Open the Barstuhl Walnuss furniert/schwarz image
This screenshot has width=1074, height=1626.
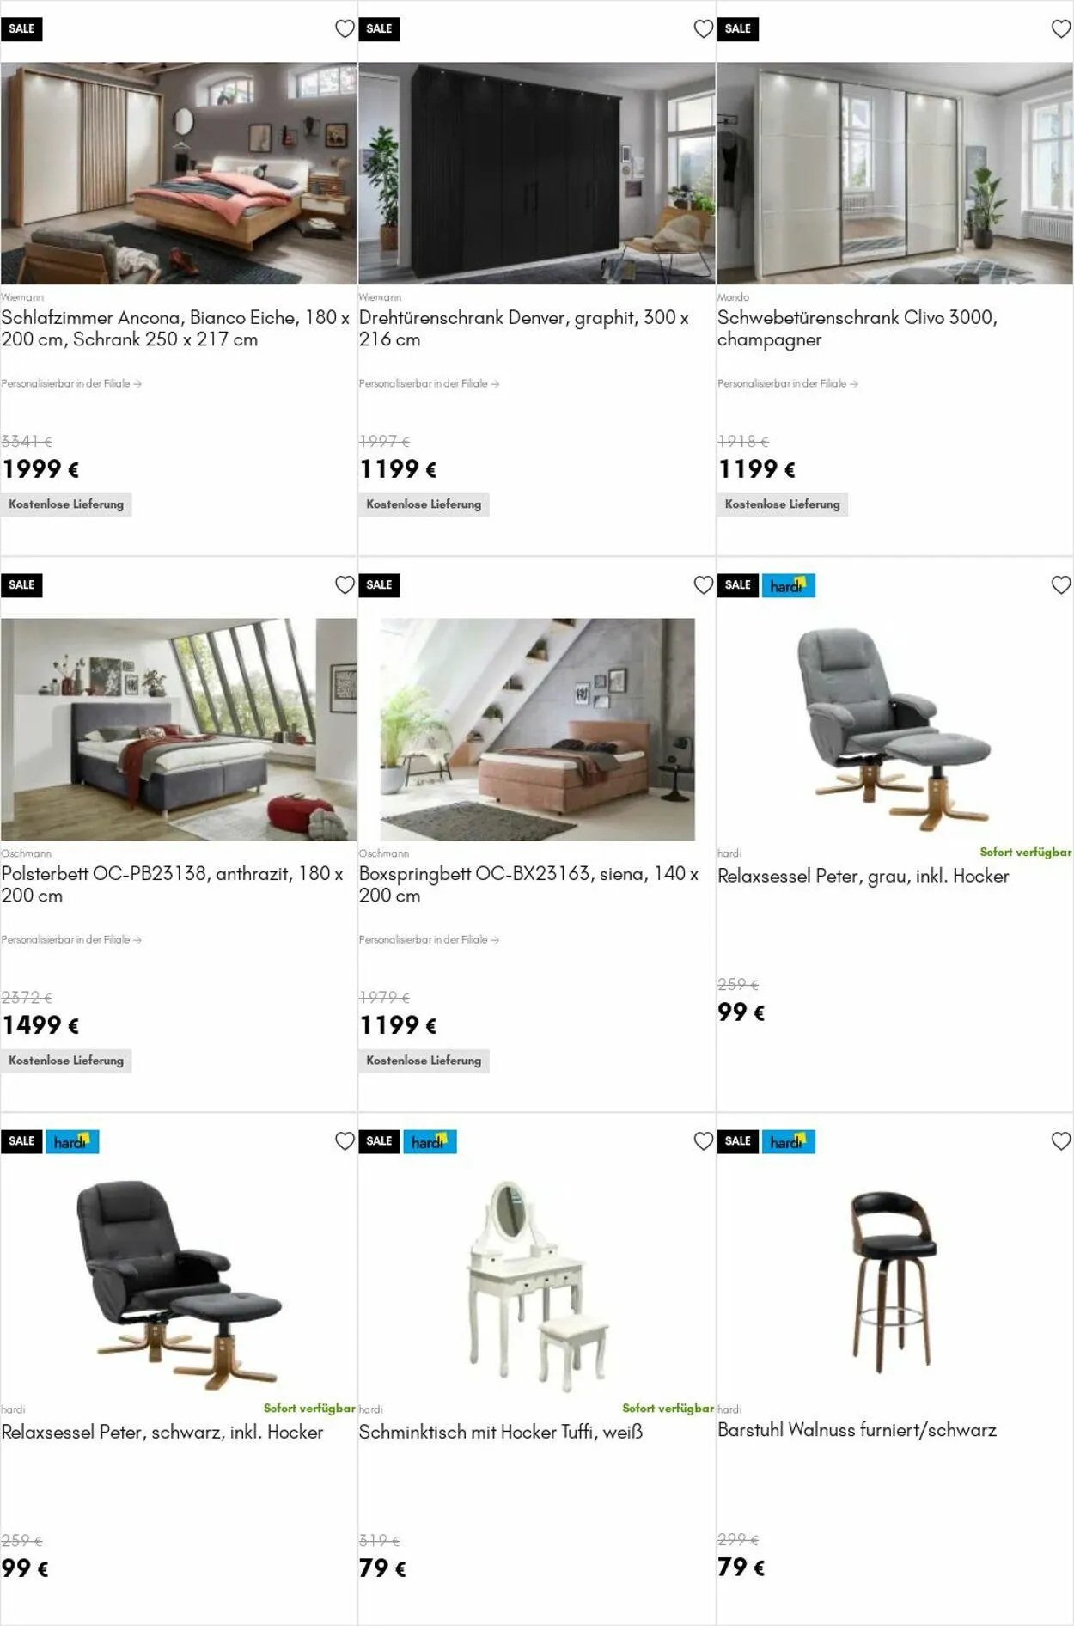894,1281
